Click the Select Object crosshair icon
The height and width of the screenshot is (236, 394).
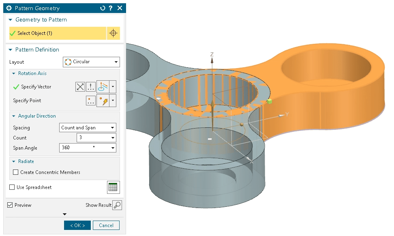pyautogui.click(x=113, y=33)
